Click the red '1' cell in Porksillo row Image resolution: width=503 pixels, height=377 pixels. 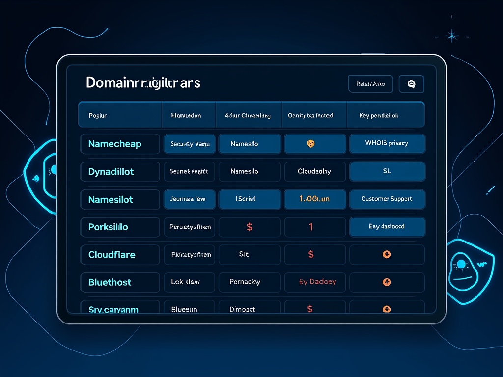tap(315, 227)
